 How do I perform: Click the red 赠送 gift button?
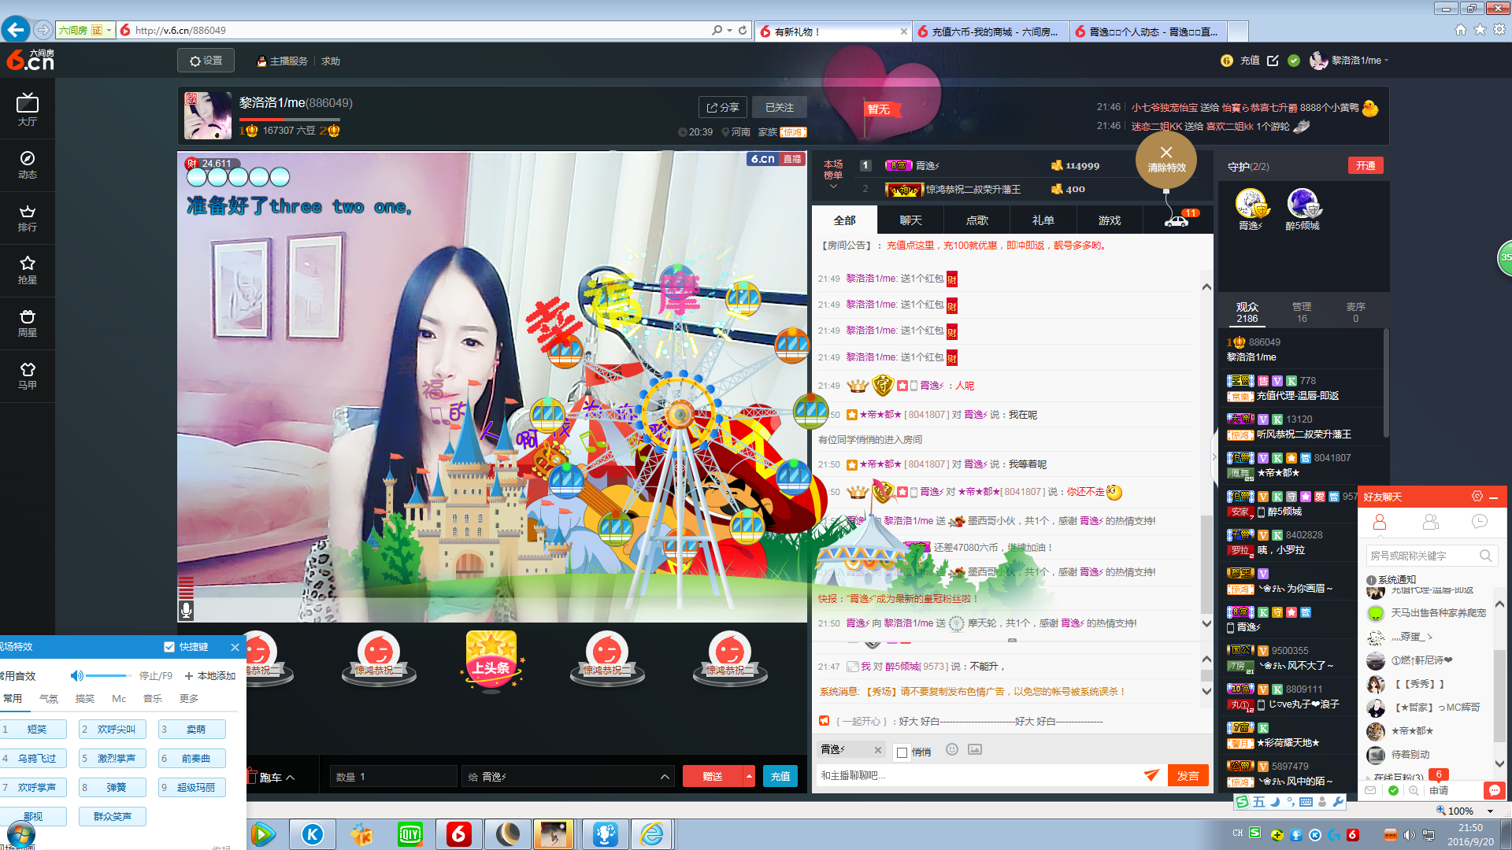tap(712, 776)
